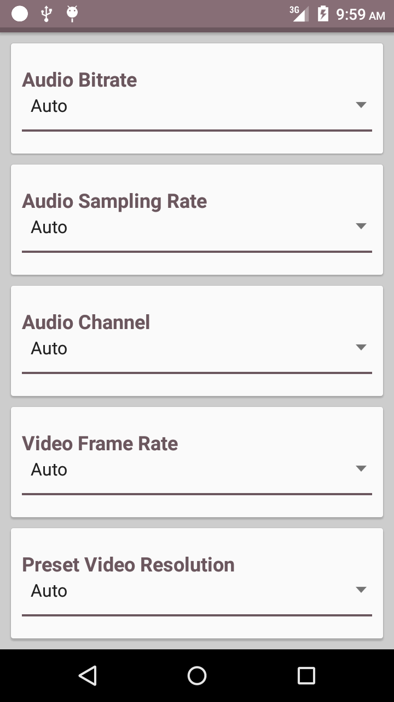Tap the Video Frame Rate heading
394x702 pixels.
point(100,443)
